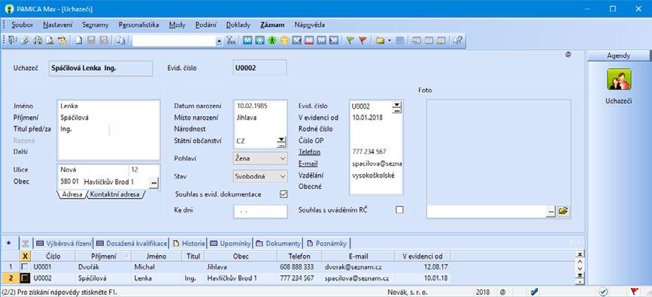Click the calendar grid icon in toolbar
This screenshot has height=297, width=652.
pos(399,40)
